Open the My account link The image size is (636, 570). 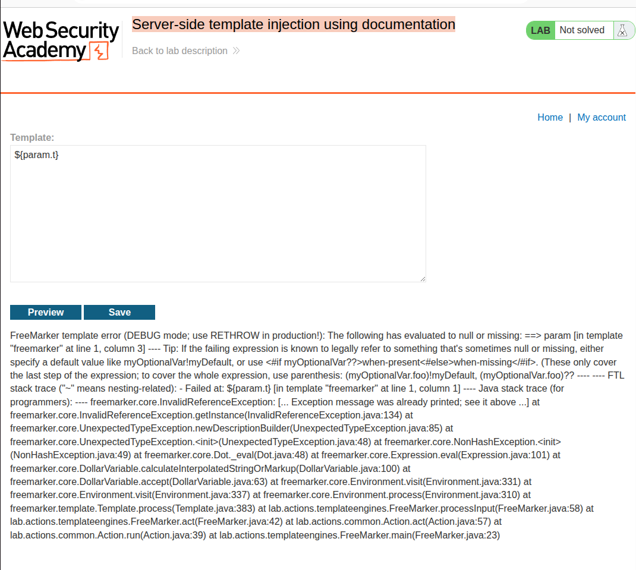point(602,118)
